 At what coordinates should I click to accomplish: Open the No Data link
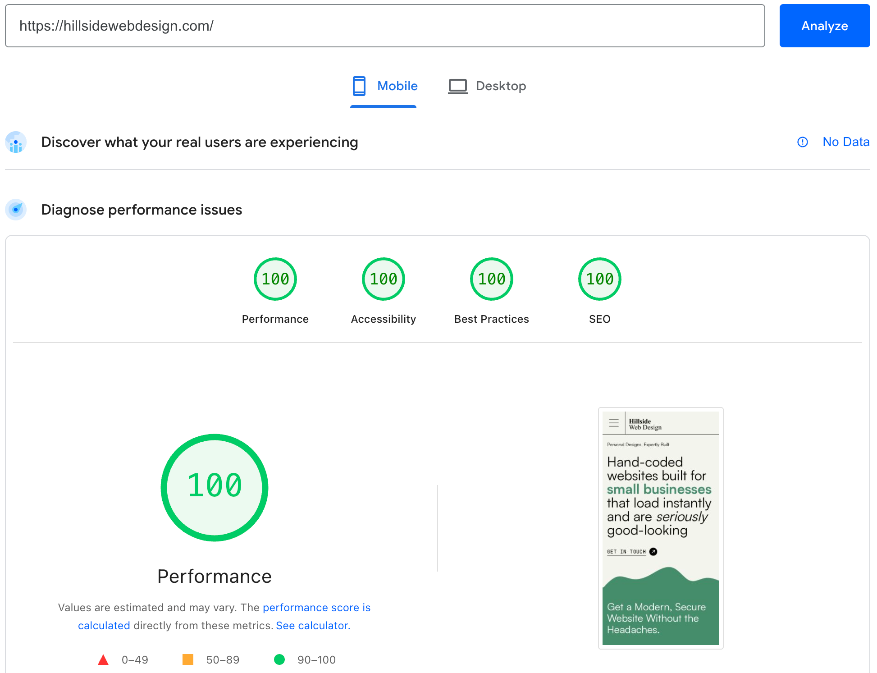pyautogui.click(x=846, y=142)
